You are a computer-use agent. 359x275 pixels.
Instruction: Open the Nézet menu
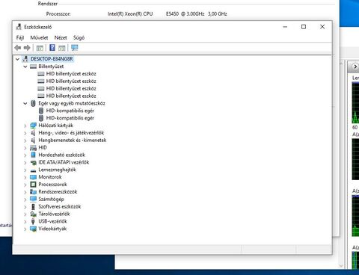coord(61,37)
